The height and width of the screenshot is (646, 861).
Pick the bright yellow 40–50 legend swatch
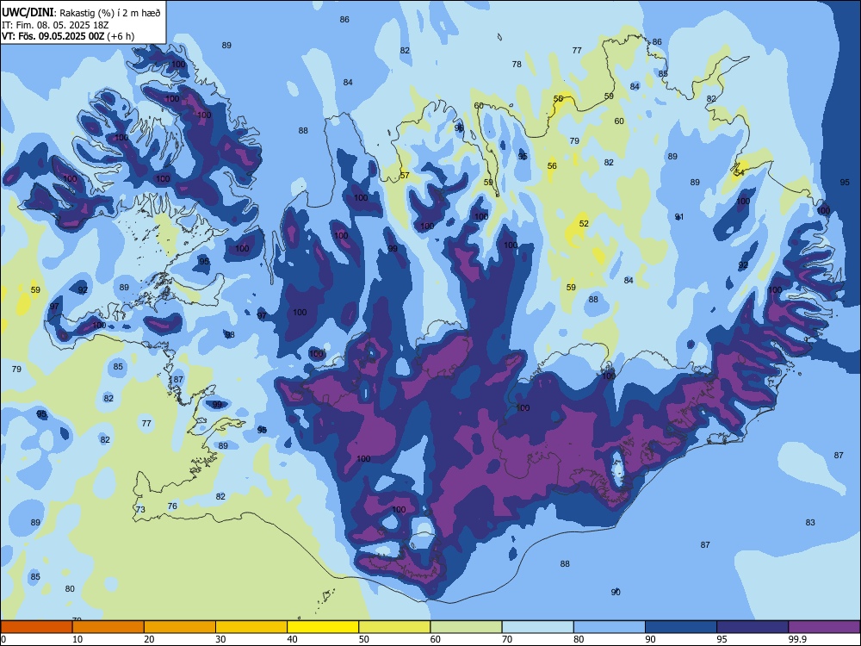(323, 627)
